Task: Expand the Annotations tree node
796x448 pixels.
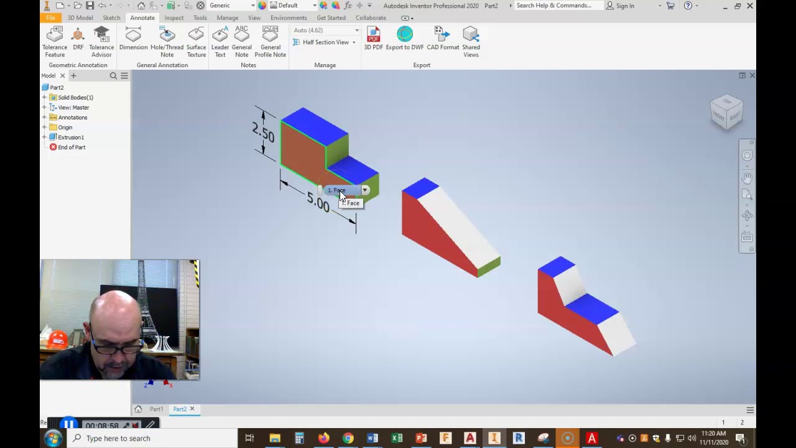Action: pos(44,118)
